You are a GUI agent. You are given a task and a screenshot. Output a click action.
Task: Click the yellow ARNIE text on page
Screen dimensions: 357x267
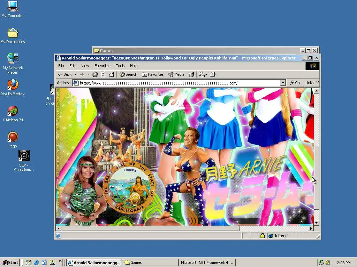point(262,166)
